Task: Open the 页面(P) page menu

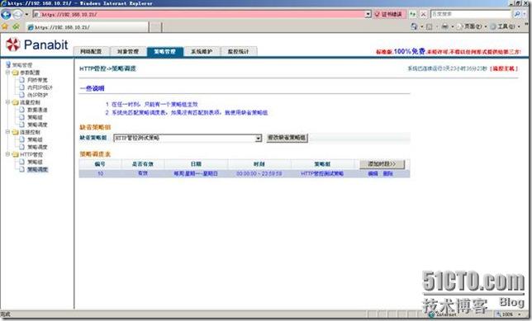Action: [x=472, y=26]
